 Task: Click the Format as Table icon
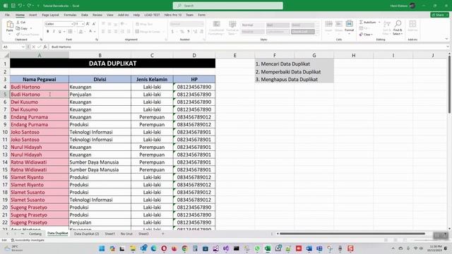pyautogui.click(x=232, y=24)
